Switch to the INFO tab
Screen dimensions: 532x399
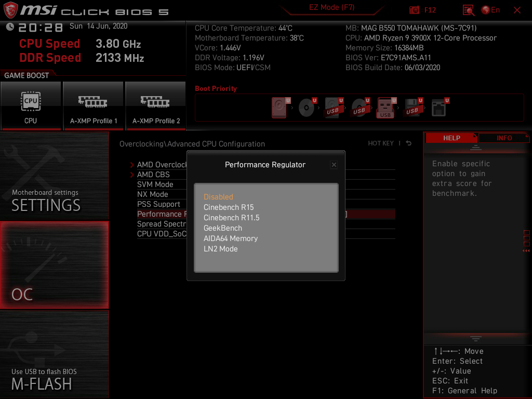tap(504, 138)
